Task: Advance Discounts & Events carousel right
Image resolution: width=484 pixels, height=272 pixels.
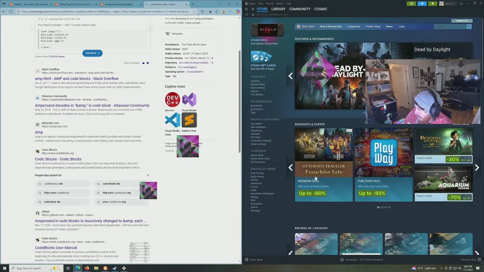Action: coord(477,167)
